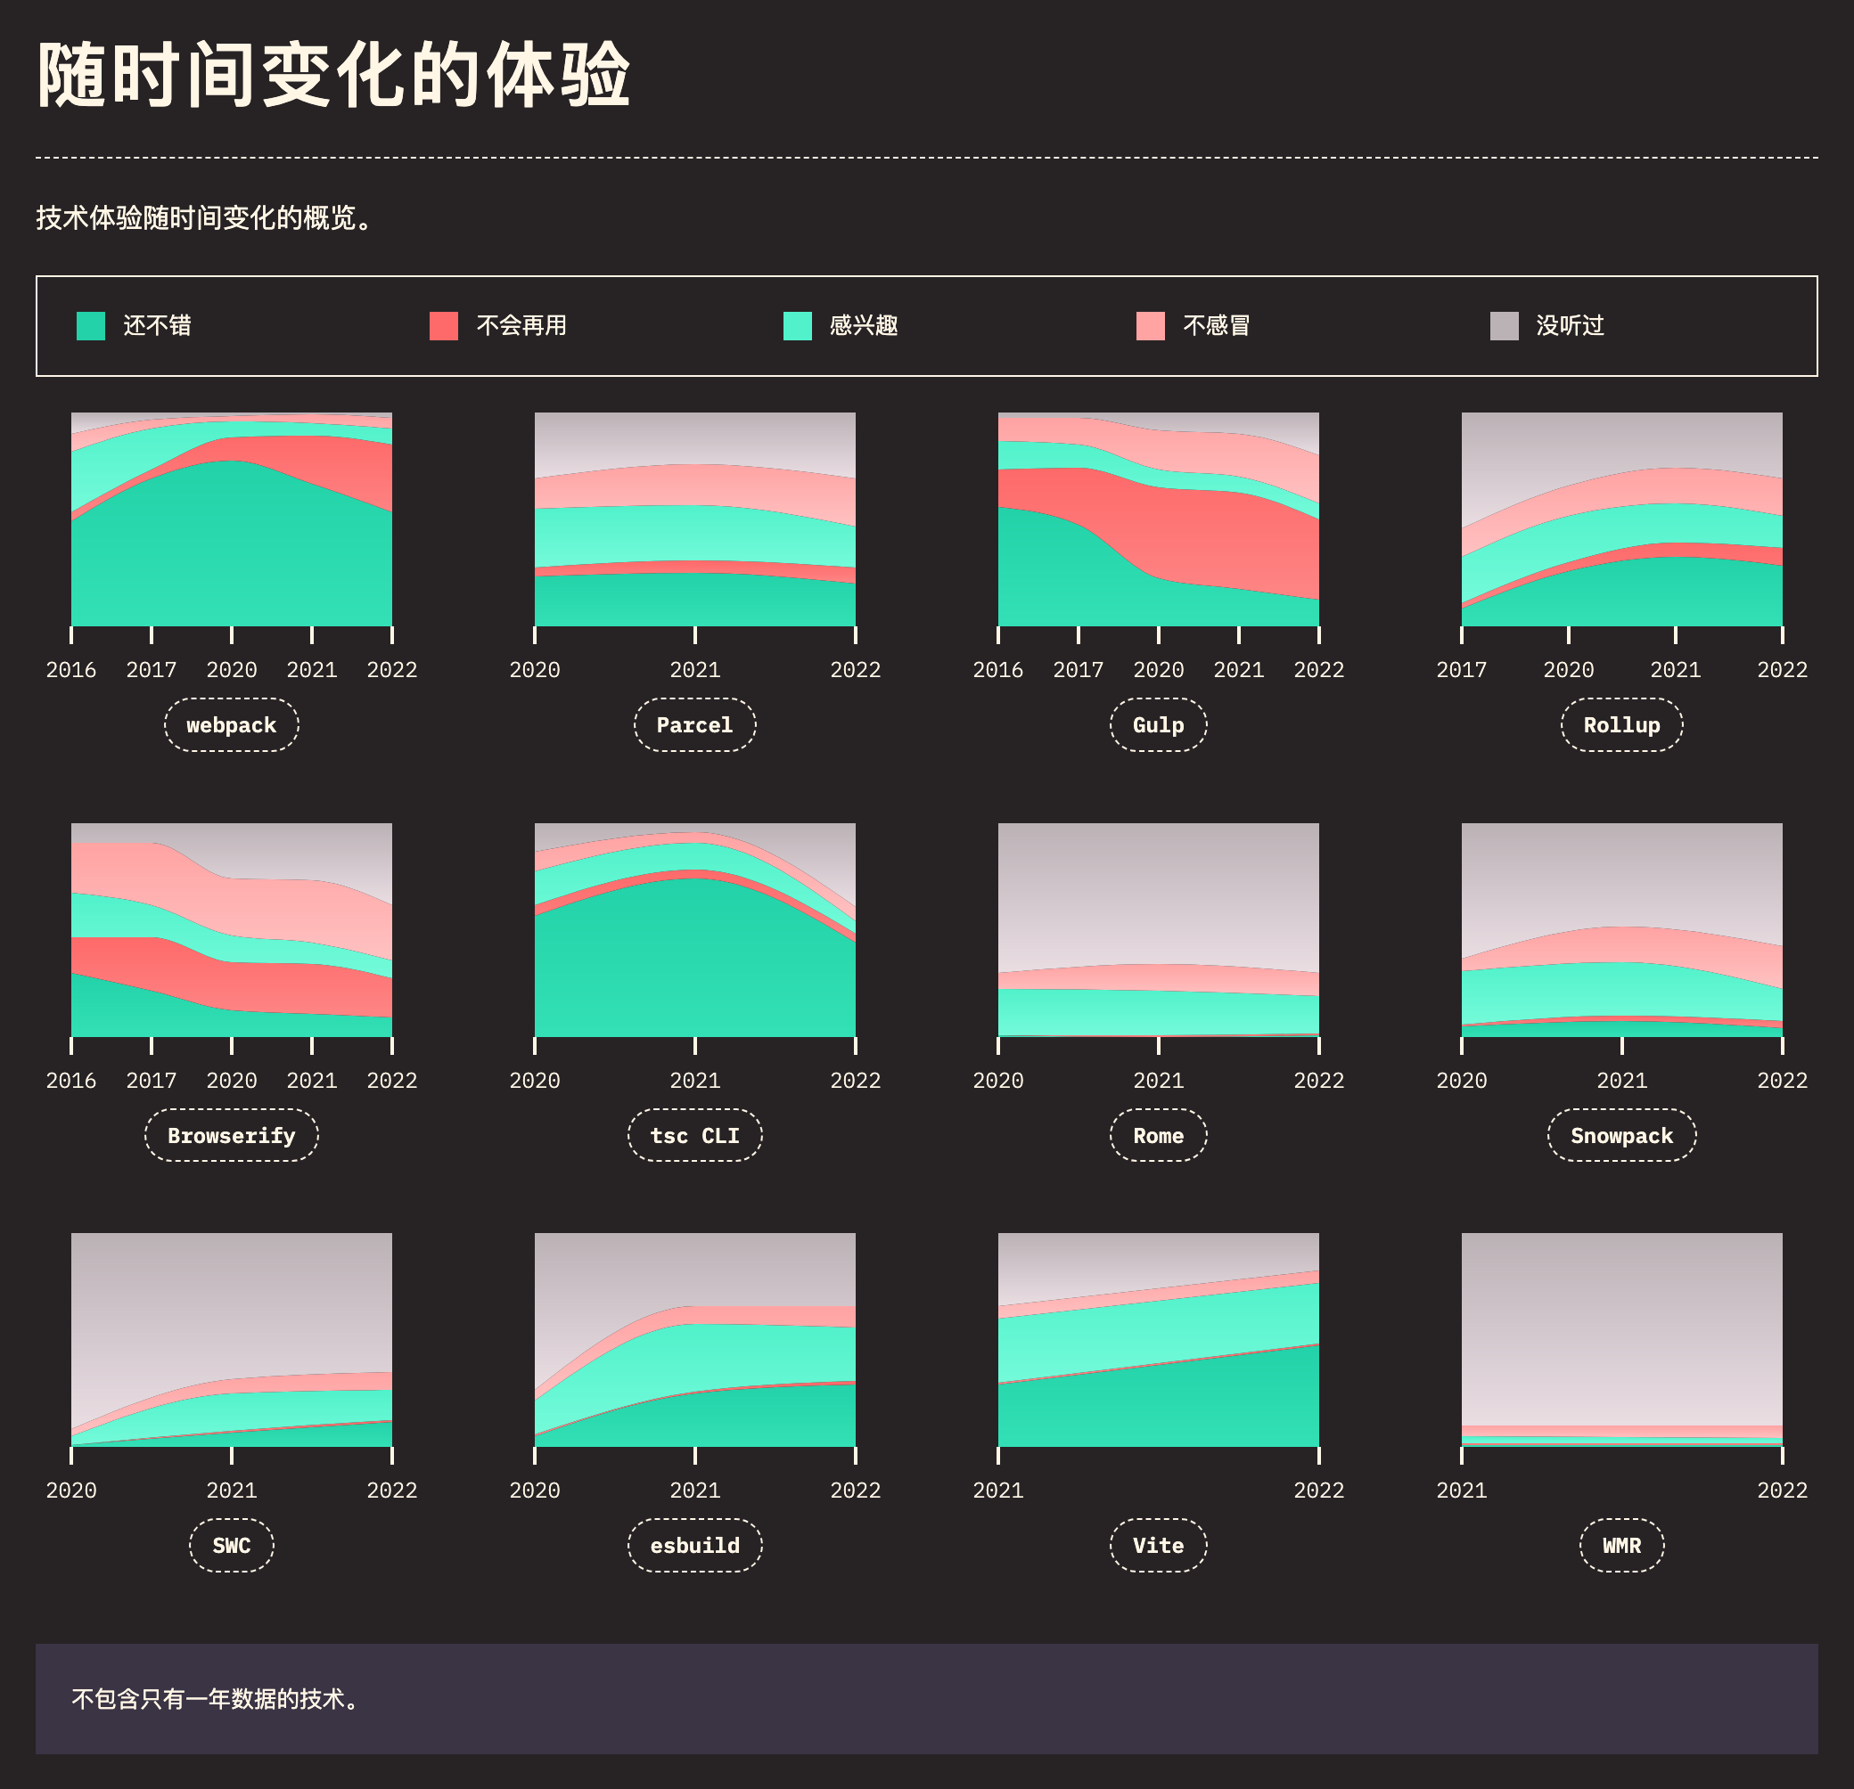Screen dimensions: 1854x1789
Task: Open the Rome chart label
Action: click(x=1158, y=1135)
